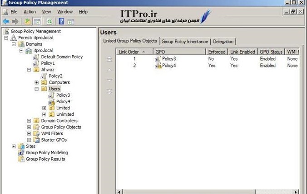Click the Refresh toolbar icon
This screenshot has height=194, width=307.
49,21
